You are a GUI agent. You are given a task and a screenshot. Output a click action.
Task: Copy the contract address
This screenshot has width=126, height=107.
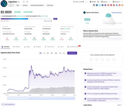tap(83, 2)
